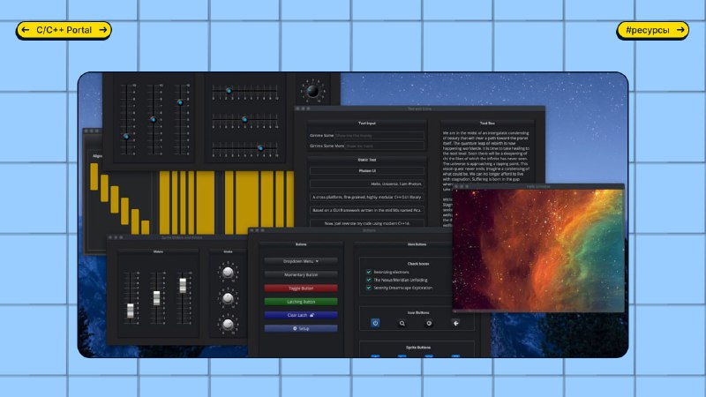Viewport: 706px width, 397px height.
Task: Click the round gear icon button beside search
Action: click(x=429, y=323)
